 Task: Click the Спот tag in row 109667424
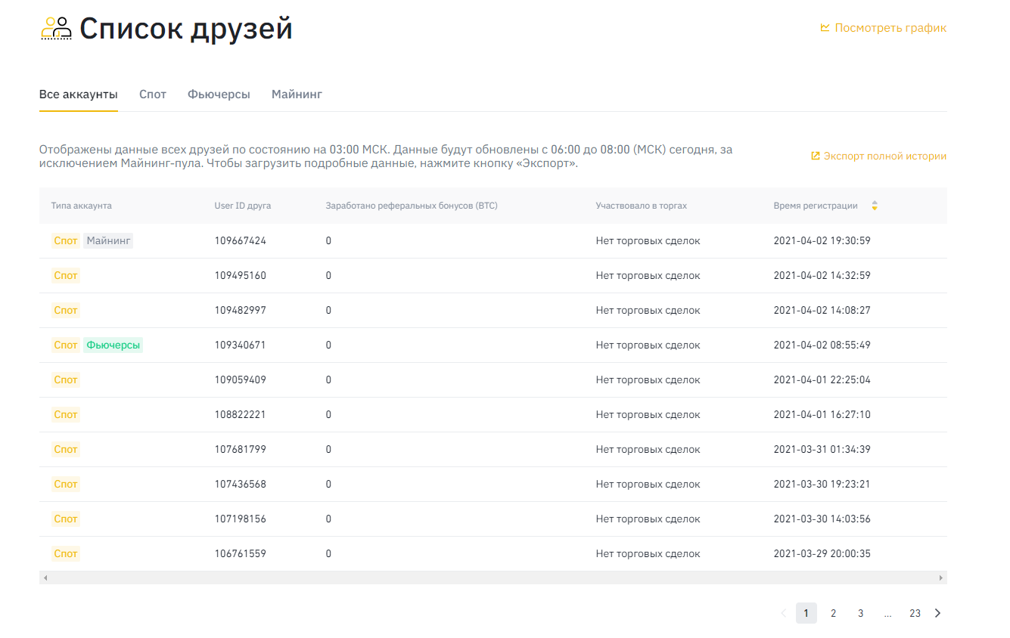(x=66, y=241)
